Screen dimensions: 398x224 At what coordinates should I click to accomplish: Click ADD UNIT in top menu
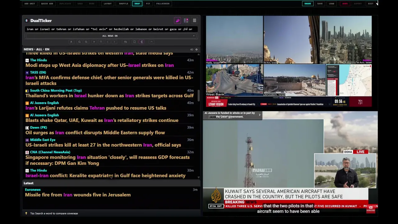point(30,4)
